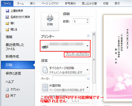Image resolution: width=132 pixels, height=106 pixels.
Task: Click the 上書き保存 floppy disk icon
Action: pos(7,11)
